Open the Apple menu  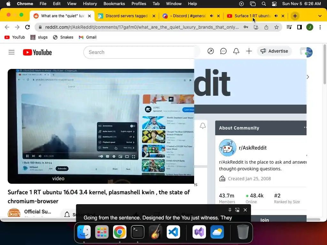click(8, 4)
